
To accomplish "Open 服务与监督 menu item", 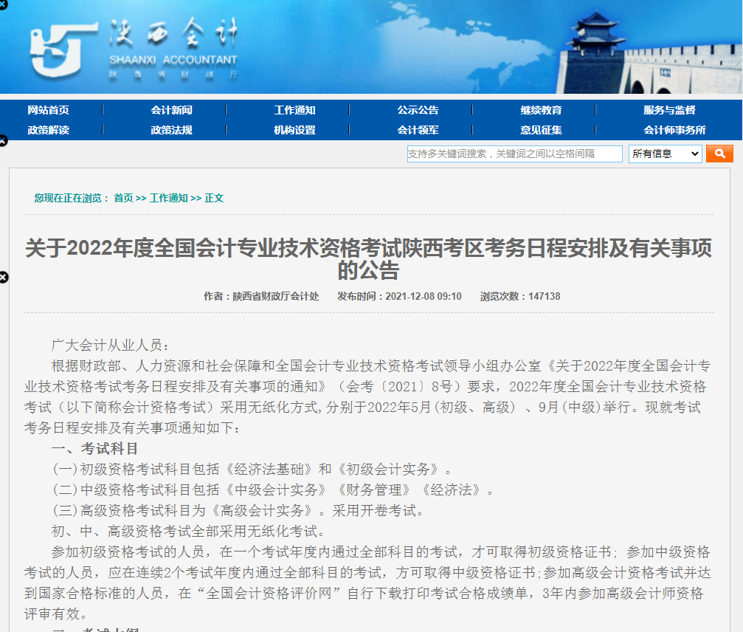I will (669, 110).
